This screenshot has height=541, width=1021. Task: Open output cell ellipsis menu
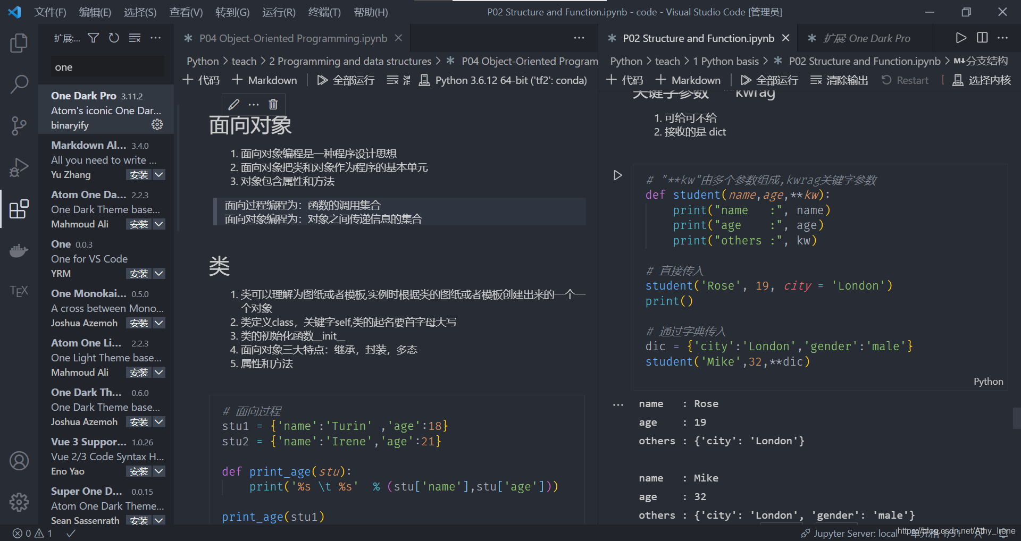[x=618, y=405]
